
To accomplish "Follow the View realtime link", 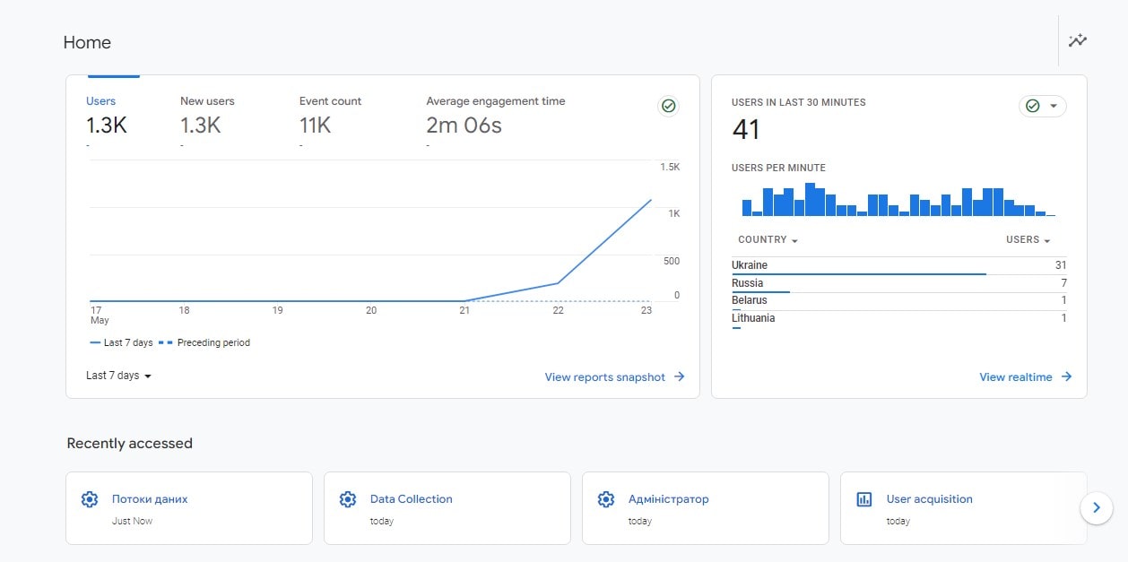I will pos(1025,377).
